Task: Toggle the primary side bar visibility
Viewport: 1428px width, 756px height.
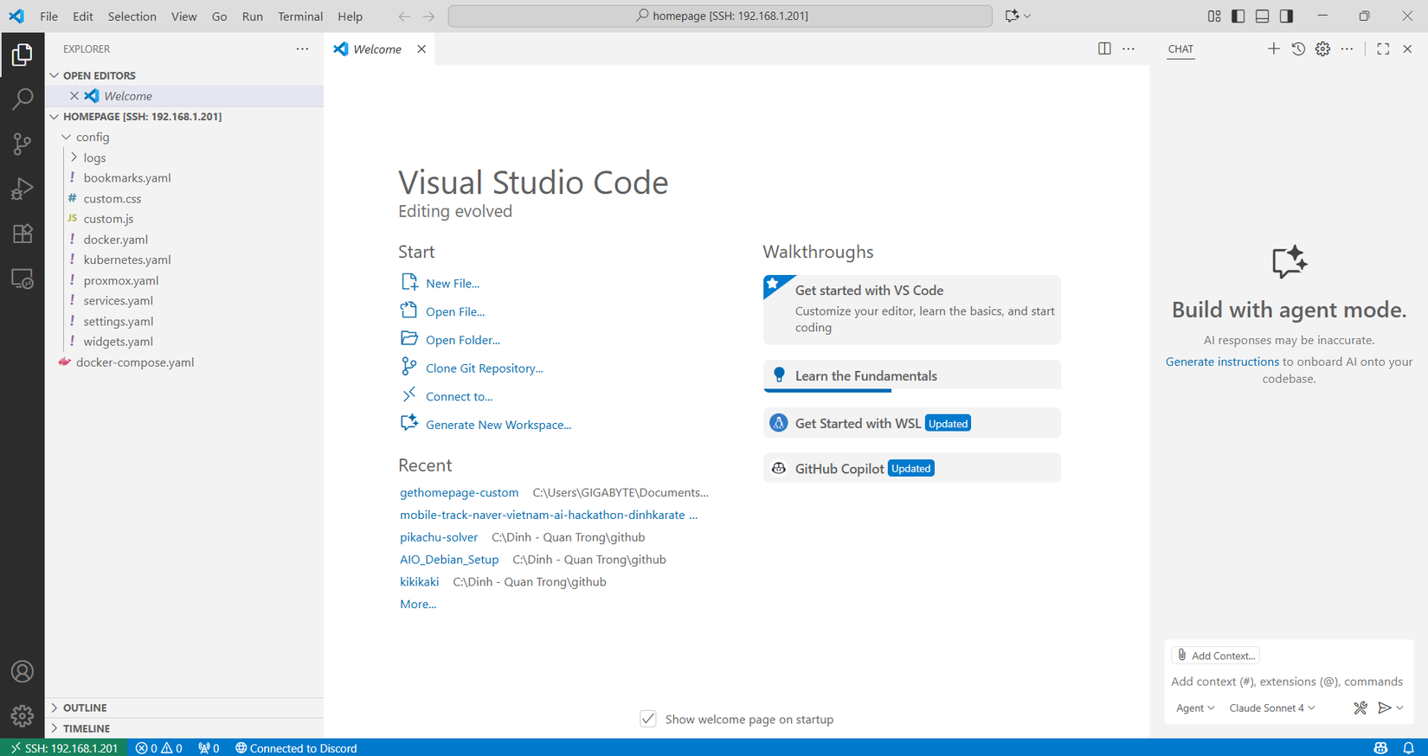Action: point(1238,16)
